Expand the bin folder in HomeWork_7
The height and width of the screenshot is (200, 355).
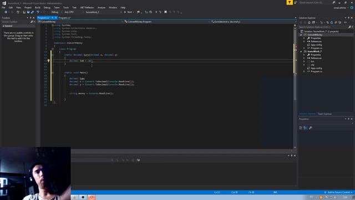[x=304, y=62]
